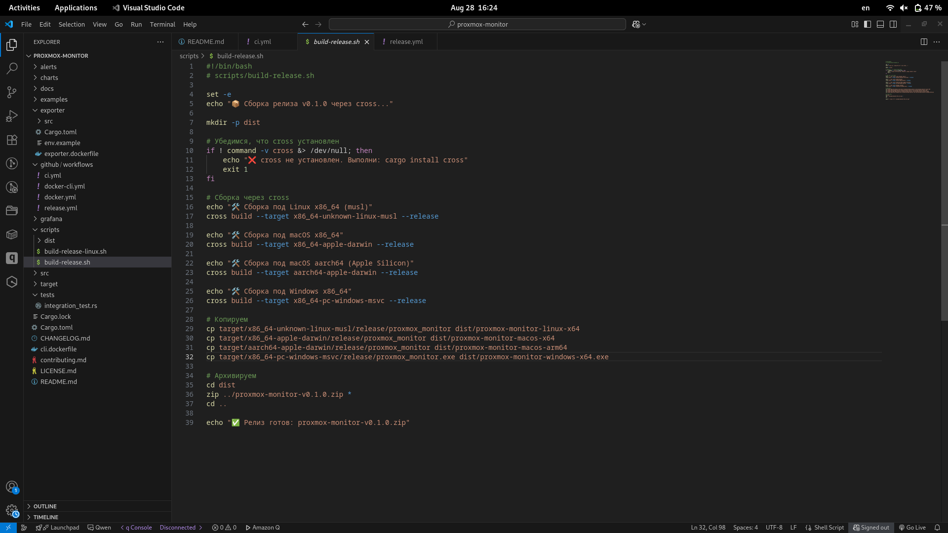Click Wi-Fi system tray icon

890,8
